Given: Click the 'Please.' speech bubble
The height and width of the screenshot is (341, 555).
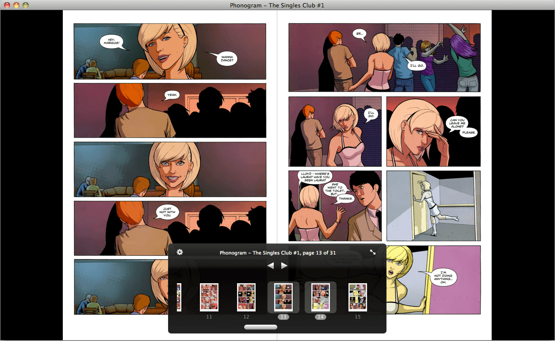Looking at the screenshot, I should tap(469, 132).
